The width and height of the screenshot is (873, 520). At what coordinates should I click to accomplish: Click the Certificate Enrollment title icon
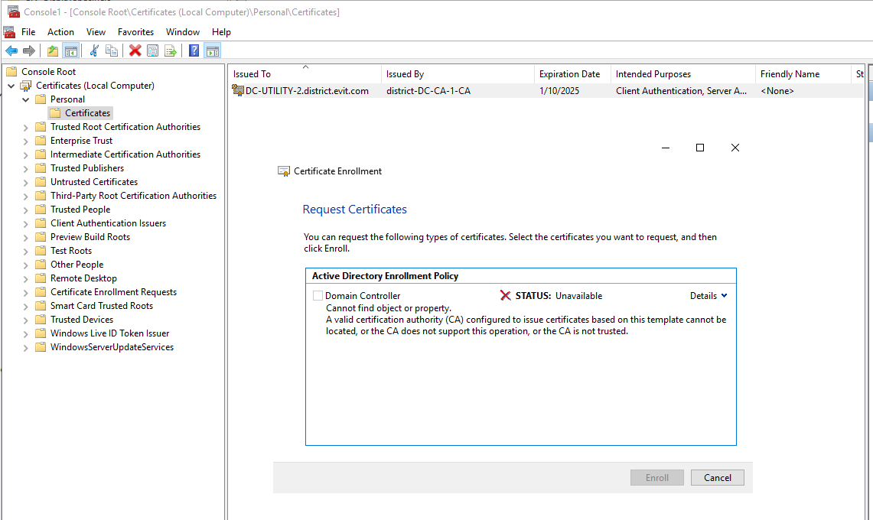tap(284, 171)
